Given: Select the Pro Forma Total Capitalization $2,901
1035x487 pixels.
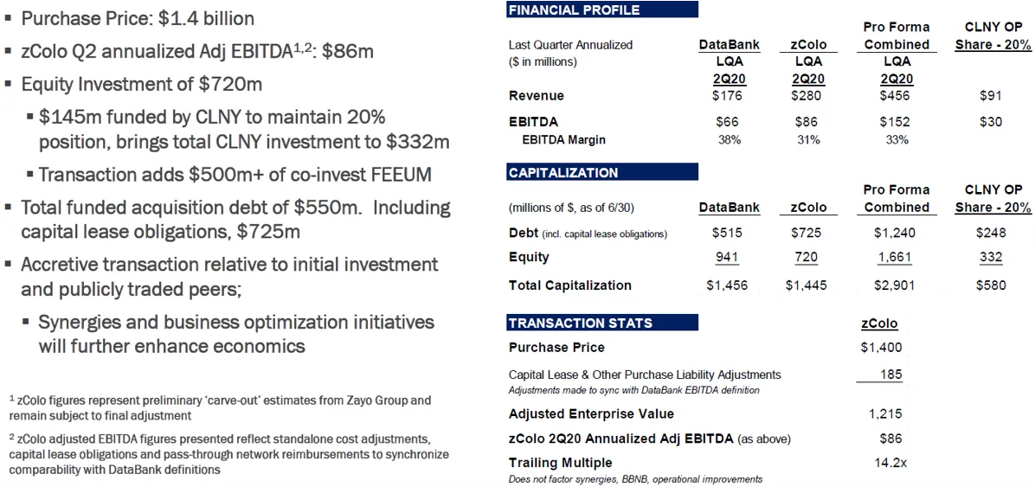Looking at the screenshot, I should (896, 285).
